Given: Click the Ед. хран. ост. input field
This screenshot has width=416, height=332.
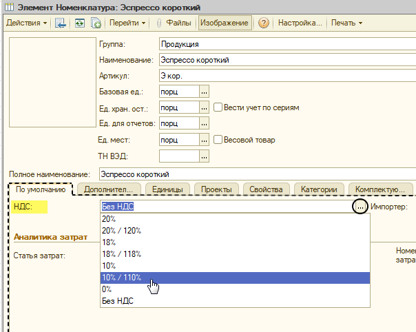Looking at the screenshot, I should pyautogui.click(x=179, y=107).
